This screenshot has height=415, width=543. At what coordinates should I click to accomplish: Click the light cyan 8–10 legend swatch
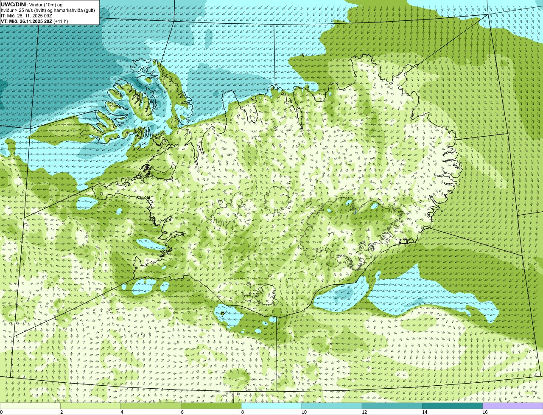tap(271, 406)
